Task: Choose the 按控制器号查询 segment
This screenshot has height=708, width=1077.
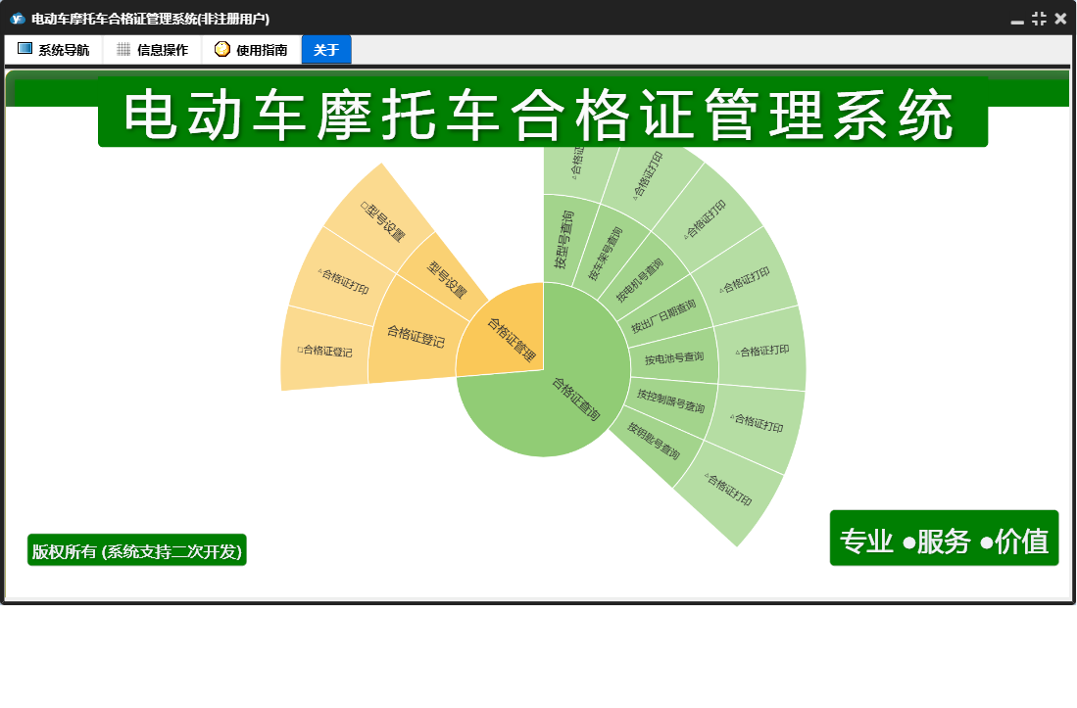Action: point(670,400)
